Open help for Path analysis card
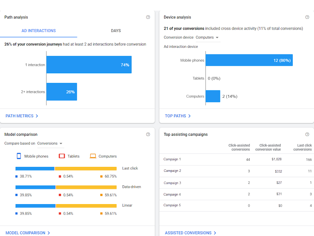The height and width of the screenshot is (236, 314). 148,17
